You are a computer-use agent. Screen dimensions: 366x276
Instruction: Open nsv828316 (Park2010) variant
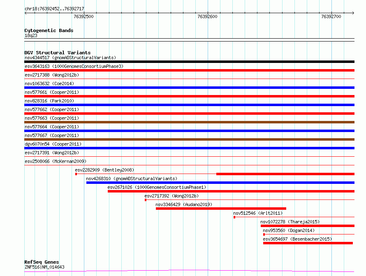(x=49, y=101)
